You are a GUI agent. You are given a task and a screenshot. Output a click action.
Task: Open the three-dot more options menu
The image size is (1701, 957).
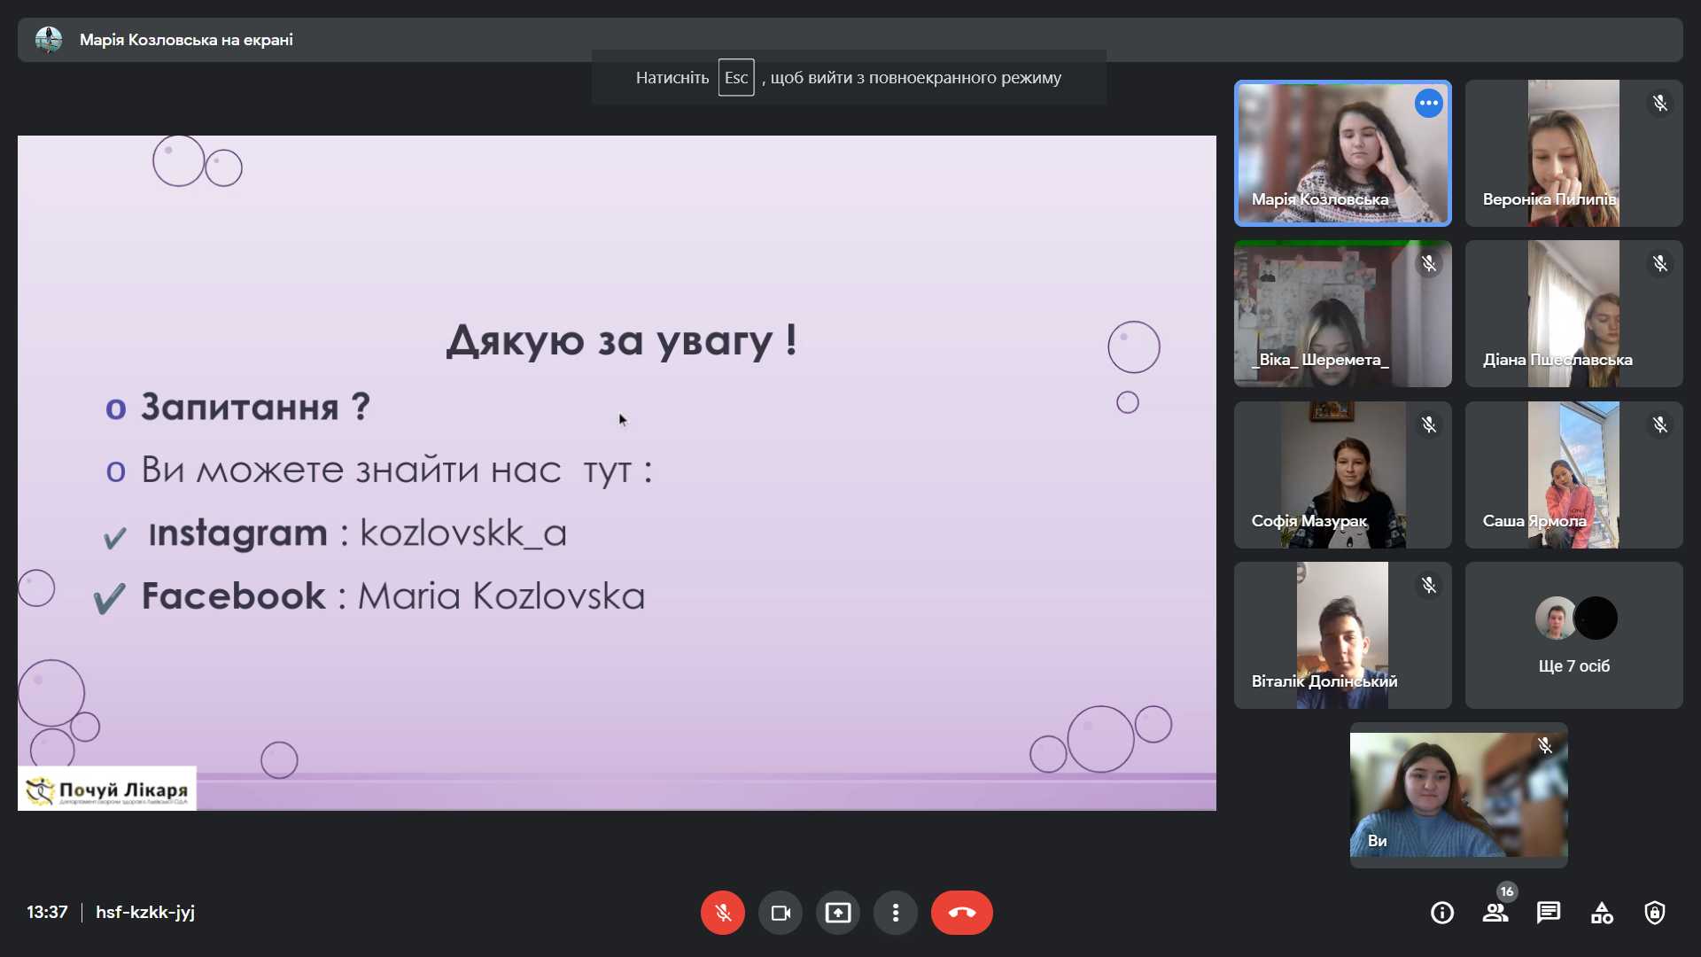pos(896,913)
